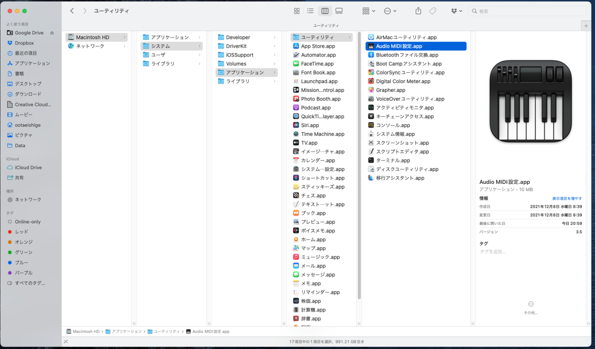Open the more actions ellipsis menu
Screen dimensions: 595x349
pyautogui.click(x=390, y=11)
